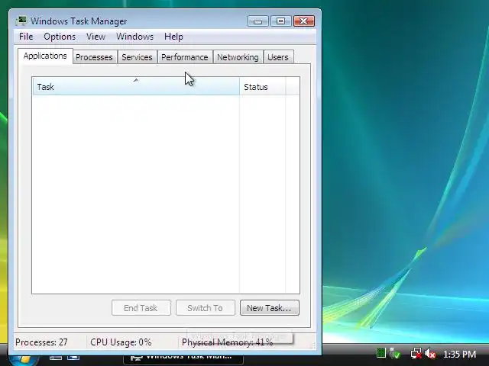Click the green CPU meter tray icon
The width and height of the screenshot is (489, 366).
tap(381, 353)
